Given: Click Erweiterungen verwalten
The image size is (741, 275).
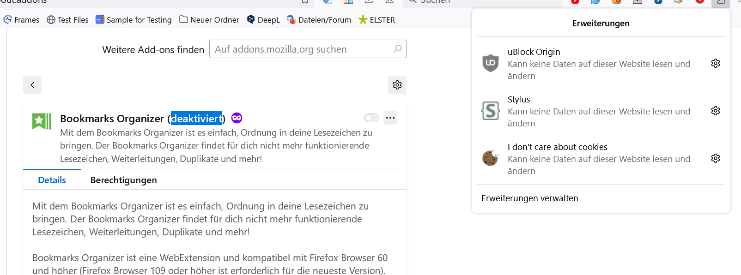Looking at the screenshot, I should pos(529,198).
